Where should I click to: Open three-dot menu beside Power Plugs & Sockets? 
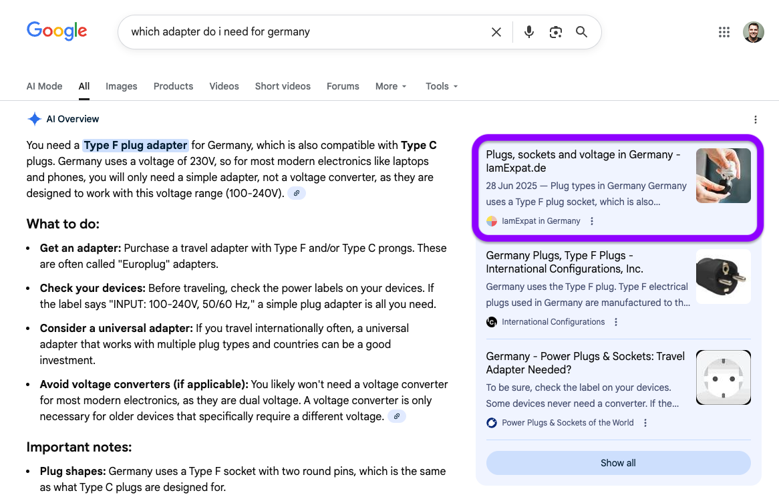[645, 423]
